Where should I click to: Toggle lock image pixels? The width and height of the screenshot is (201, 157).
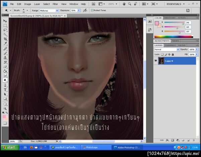pos(166,55)
